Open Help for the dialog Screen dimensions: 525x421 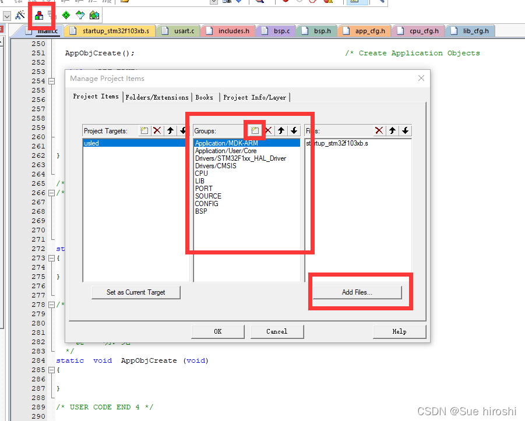click(400, 331)
